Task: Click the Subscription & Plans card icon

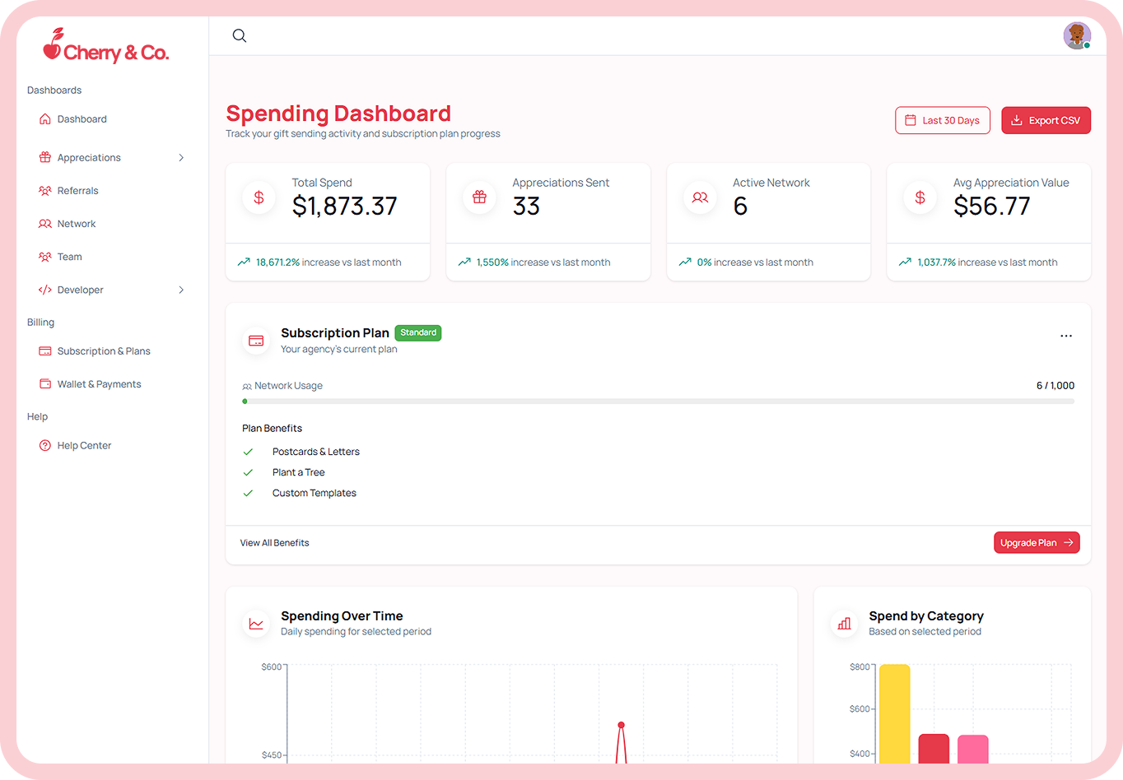Action: tap(45, 351)
